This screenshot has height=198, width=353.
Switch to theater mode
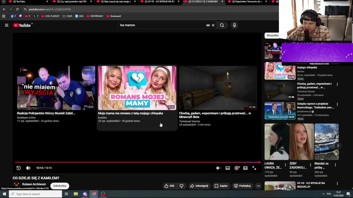coord(245,168)
